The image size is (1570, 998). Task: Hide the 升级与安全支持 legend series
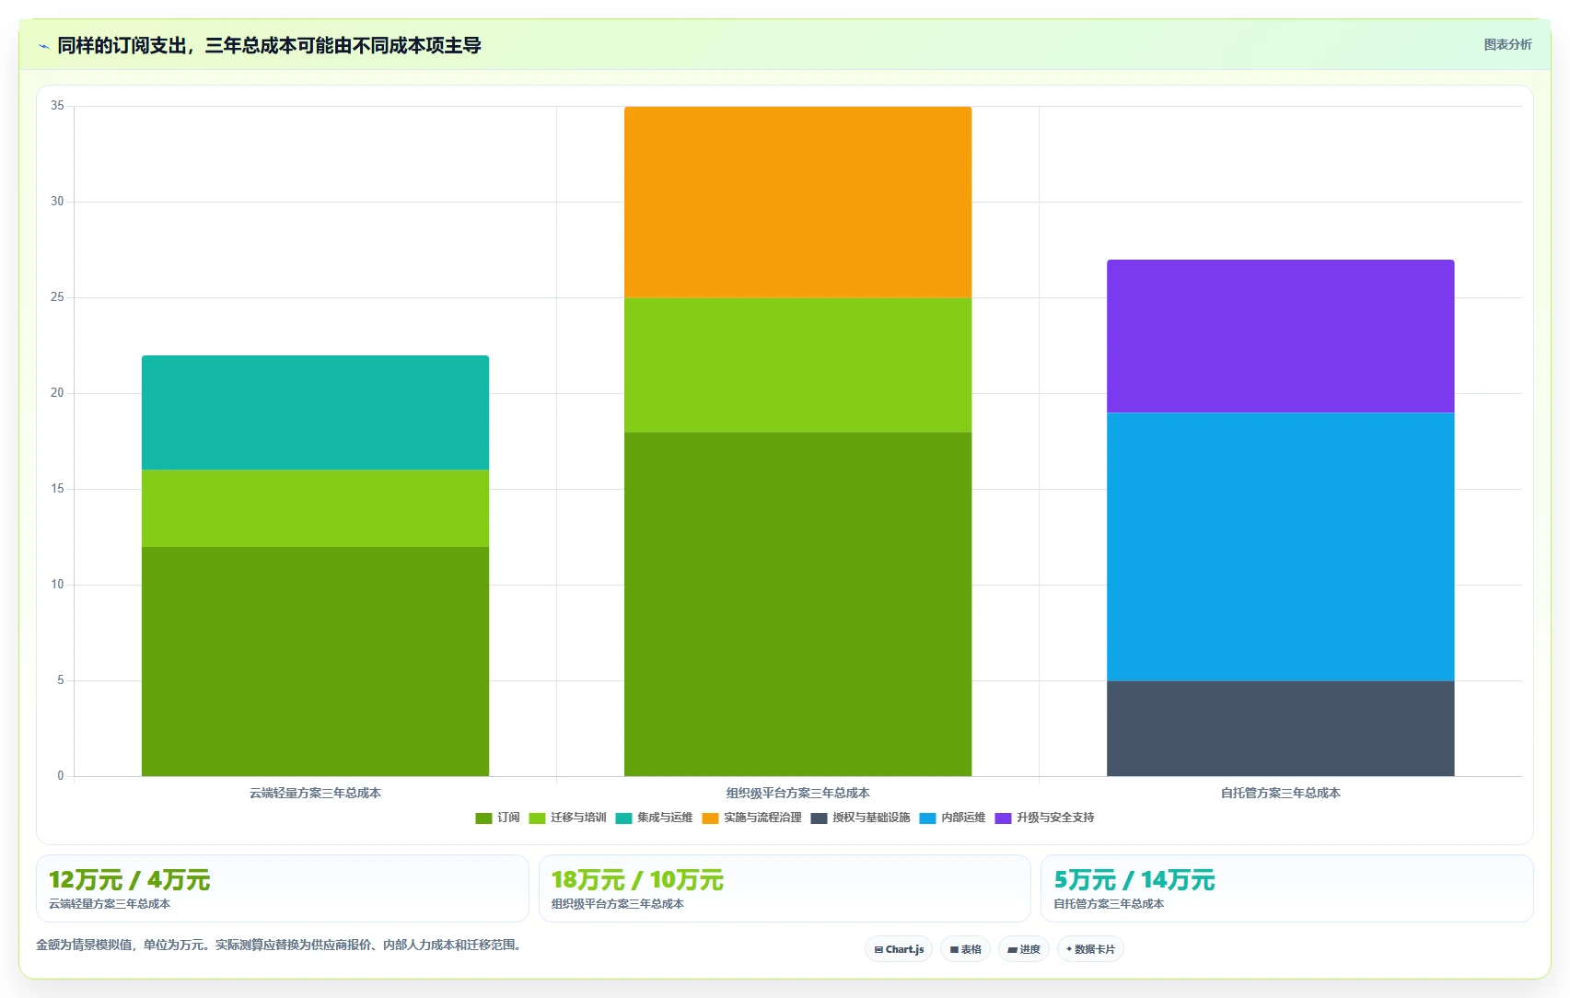[1044, 818]
